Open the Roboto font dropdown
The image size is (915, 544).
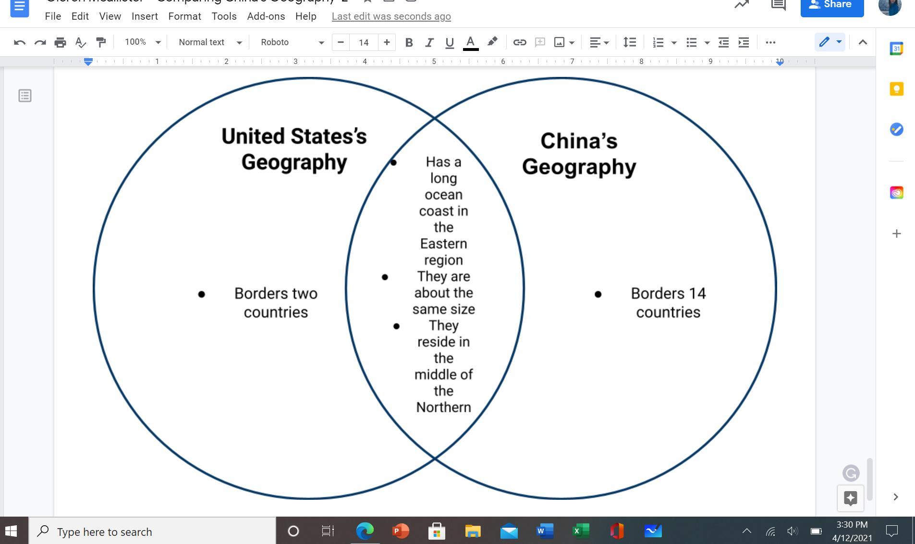click(x=292, y=42)
